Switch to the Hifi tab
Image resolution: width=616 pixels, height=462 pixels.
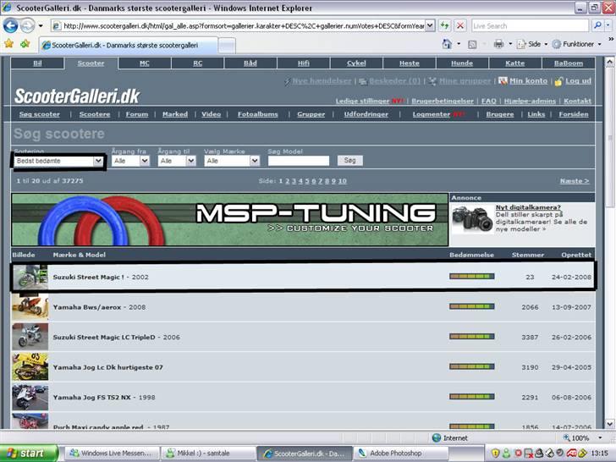click(x=303, y=63)
